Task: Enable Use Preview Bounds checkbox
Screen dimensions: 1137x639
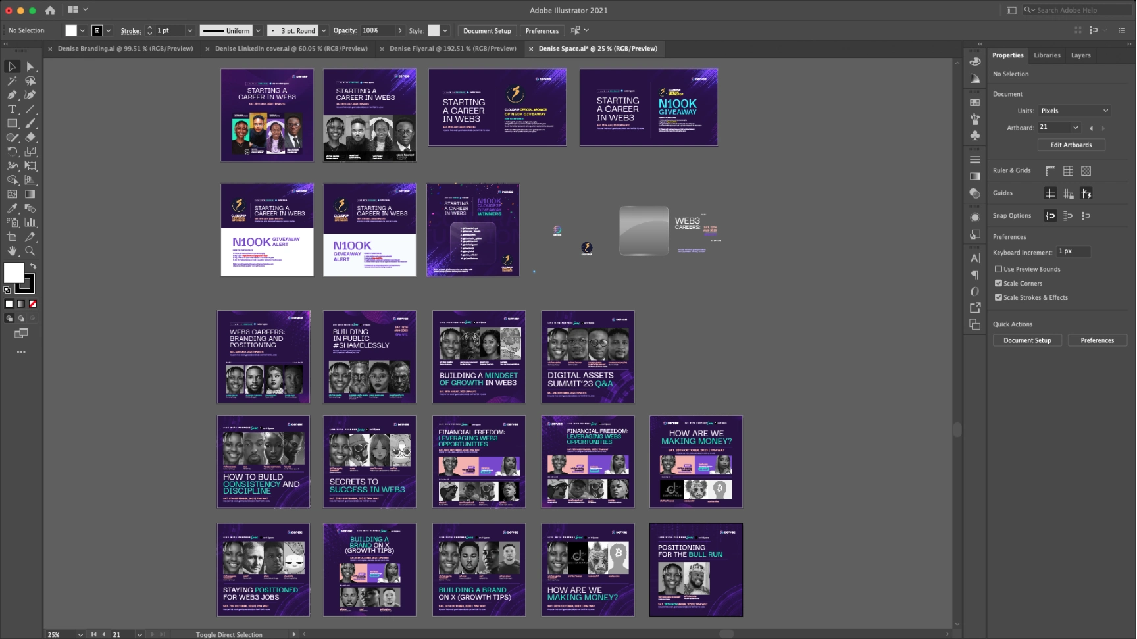Action: point(998,269)
